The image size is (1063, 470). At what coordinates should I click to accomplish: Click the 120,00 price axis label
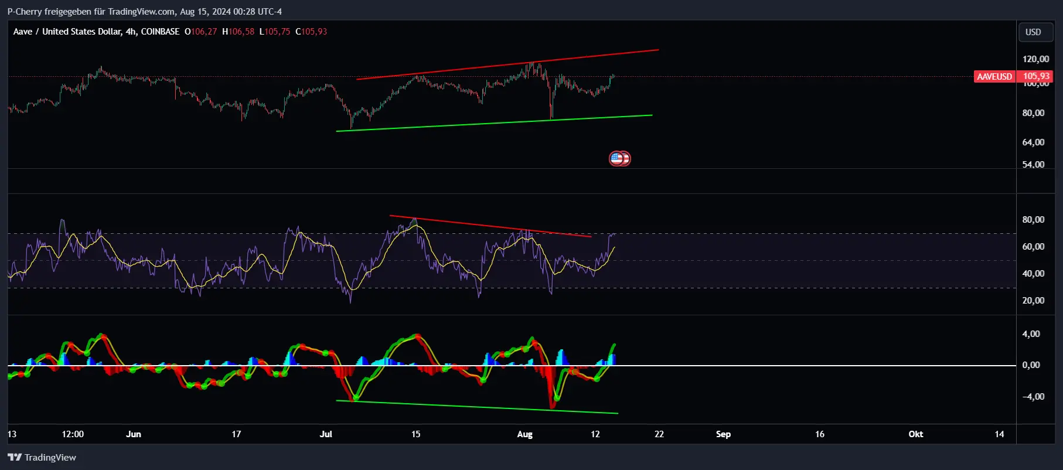click(1035, 59)
